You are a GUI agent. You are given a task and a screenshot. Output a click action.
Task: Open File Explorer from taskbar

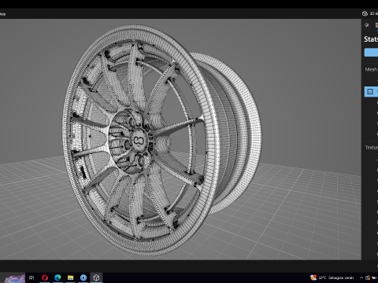point(71,277)
